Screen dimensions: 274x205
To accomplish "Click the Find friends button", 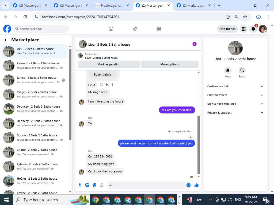I will 227,29.
